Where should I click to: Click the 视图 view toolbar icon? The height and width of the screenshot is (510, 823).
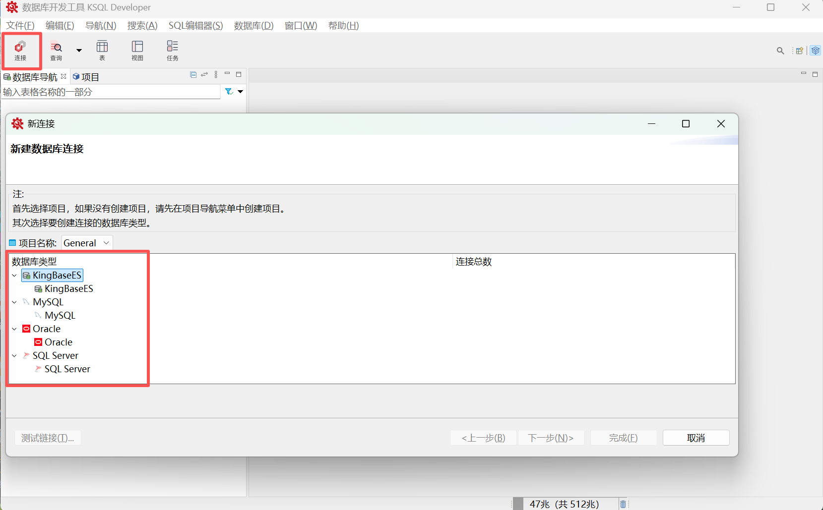[137, 51]
